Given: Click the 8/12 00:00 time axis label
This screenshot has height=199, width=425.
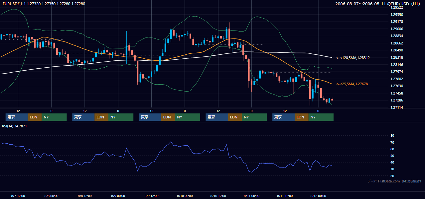Looking at the screenshot, I should point(318,196).
